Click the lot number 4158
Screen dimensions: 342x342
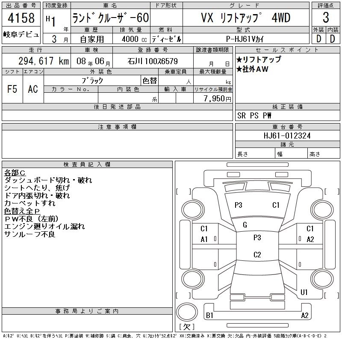coord(21,18)
